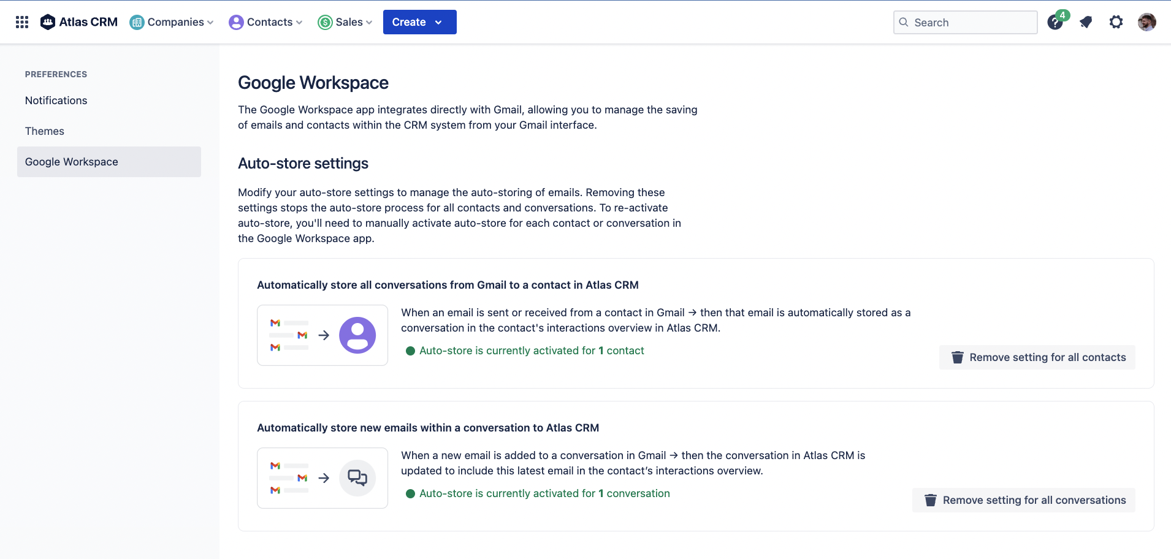Open the user profile avatar

[x=1146, y=23]
